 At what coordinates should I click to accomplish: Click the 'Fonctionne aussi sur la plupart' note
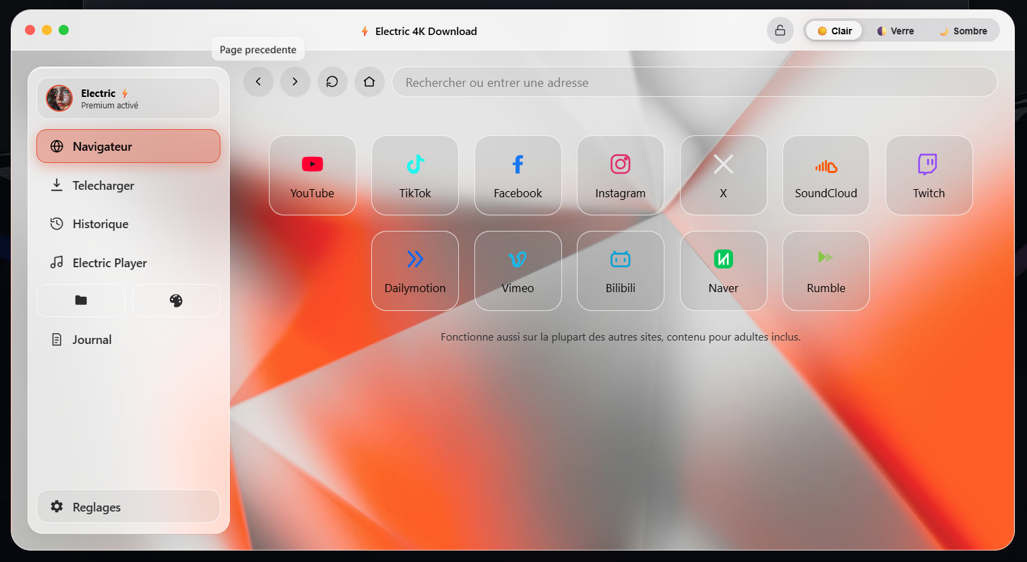621,337
